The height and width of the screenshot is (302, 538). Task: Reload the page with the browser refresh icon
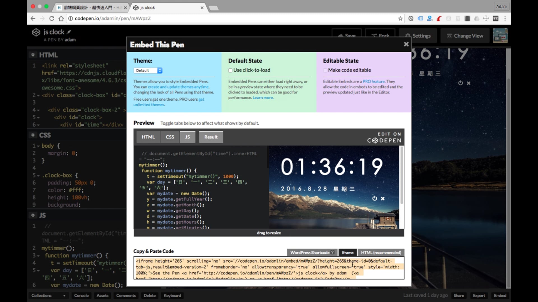(x=52, y=18)
